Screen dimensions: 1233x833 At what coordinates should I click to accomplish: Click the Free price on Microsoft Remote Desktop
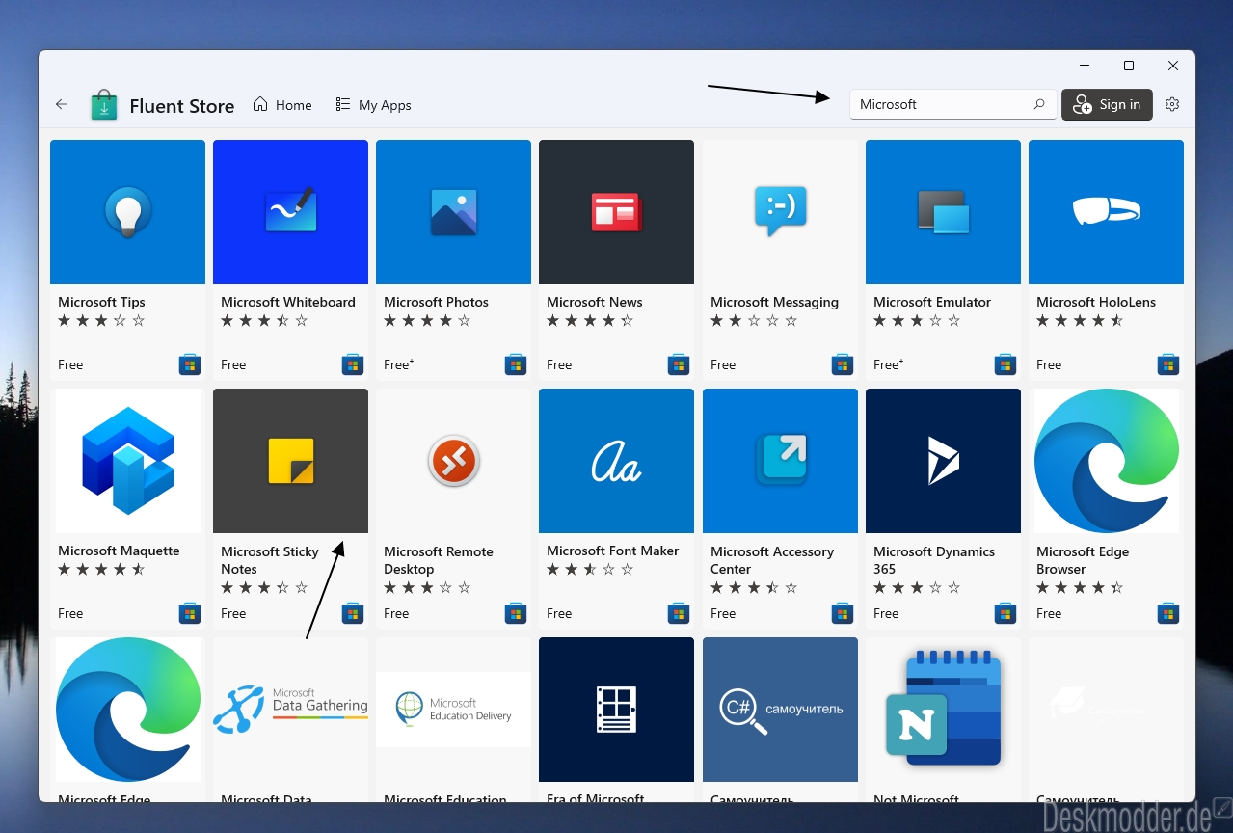pyautogui.click(x=396, y=613)
